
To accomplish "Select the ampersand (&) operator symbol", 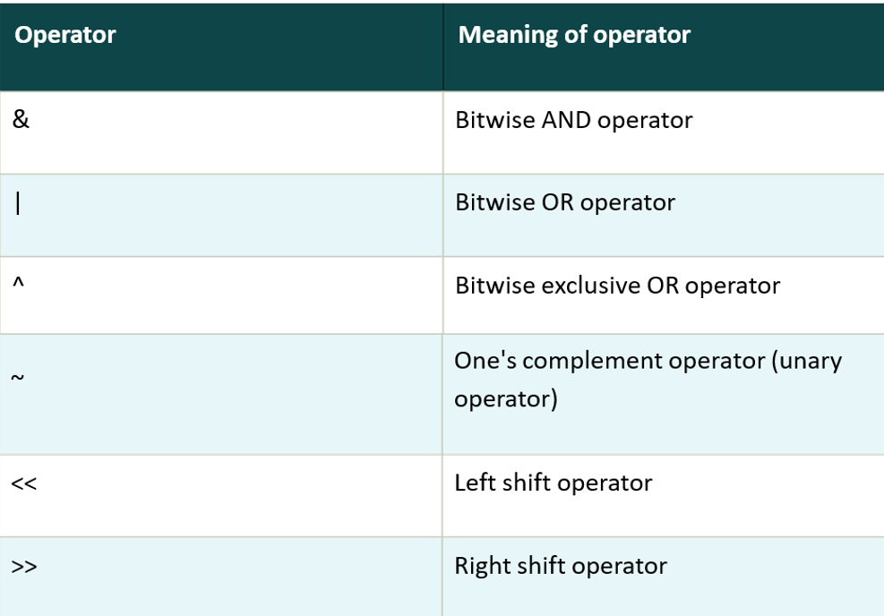I will coord(21,119).
